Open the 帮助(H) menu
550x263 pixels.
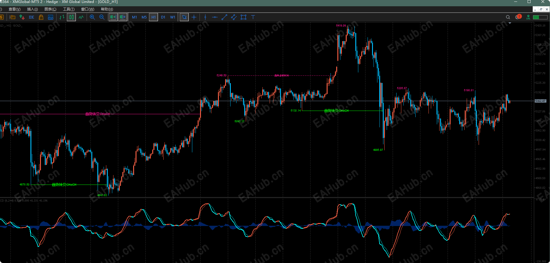pos(107,9)
